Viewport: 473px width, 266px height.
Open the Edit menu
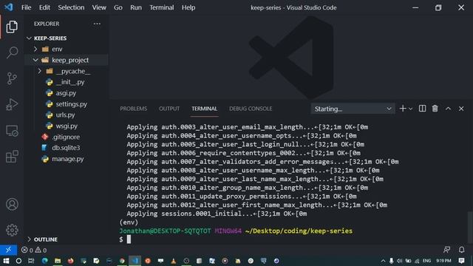(x=44, y=7)
